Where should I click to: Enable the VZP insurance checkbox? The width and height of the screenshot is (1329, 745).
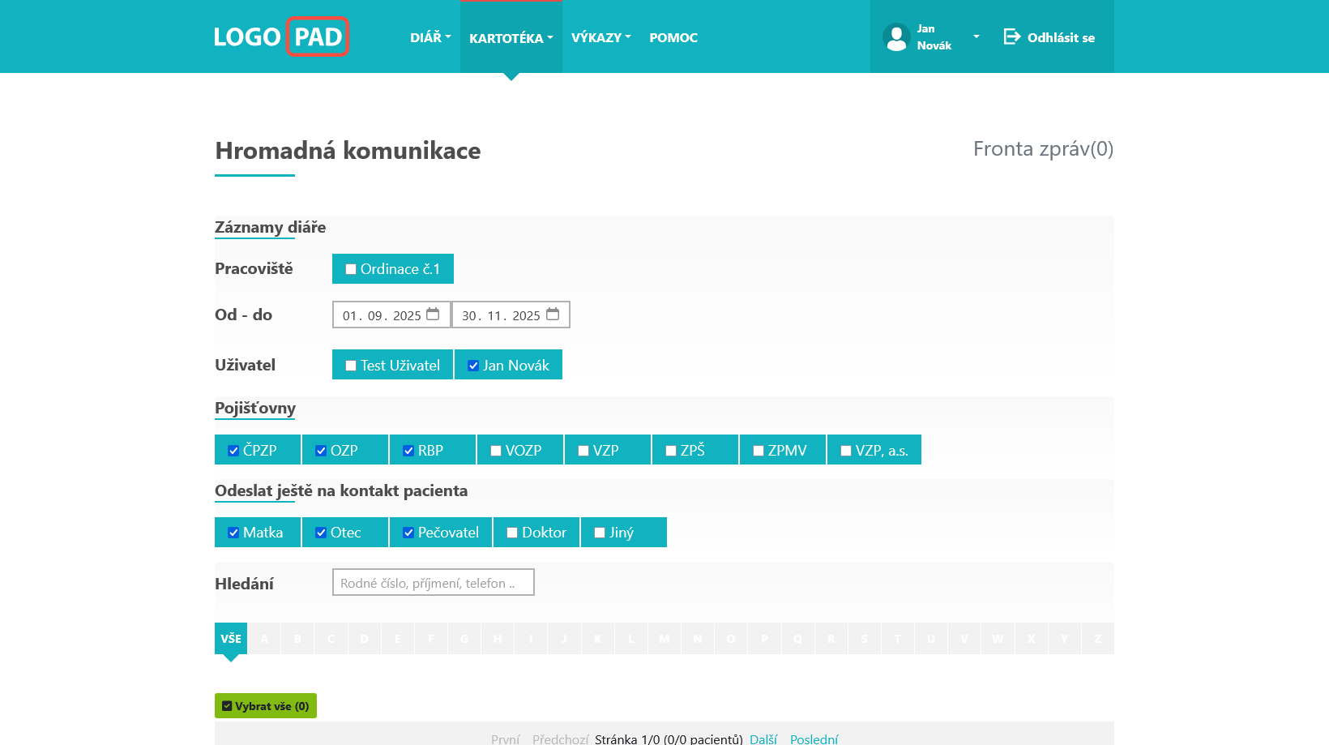pyautogui.click(x=583, y=451)
